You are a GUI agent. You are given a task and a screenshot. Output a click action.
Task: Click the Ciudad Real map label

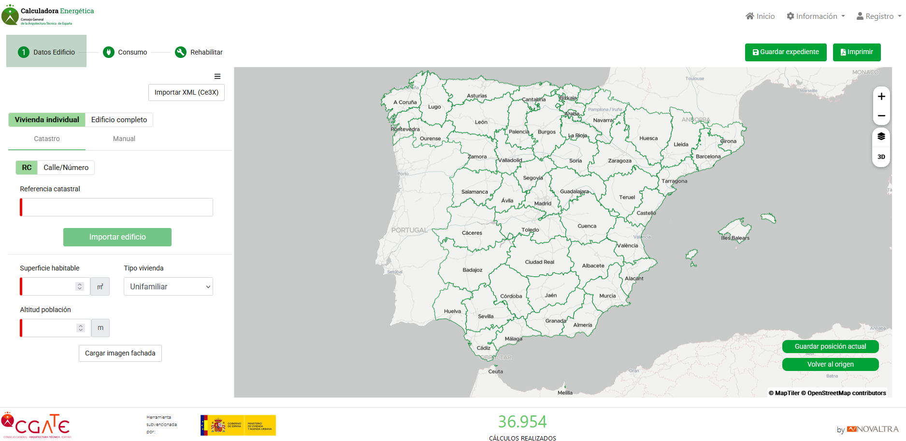[x=540, y=262]
